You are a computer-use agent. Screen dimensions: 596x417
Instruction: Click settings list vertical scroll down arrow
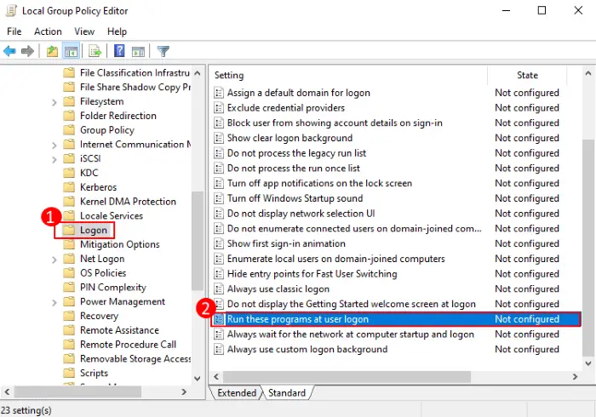pyautogui.click(x=588, y=363)
